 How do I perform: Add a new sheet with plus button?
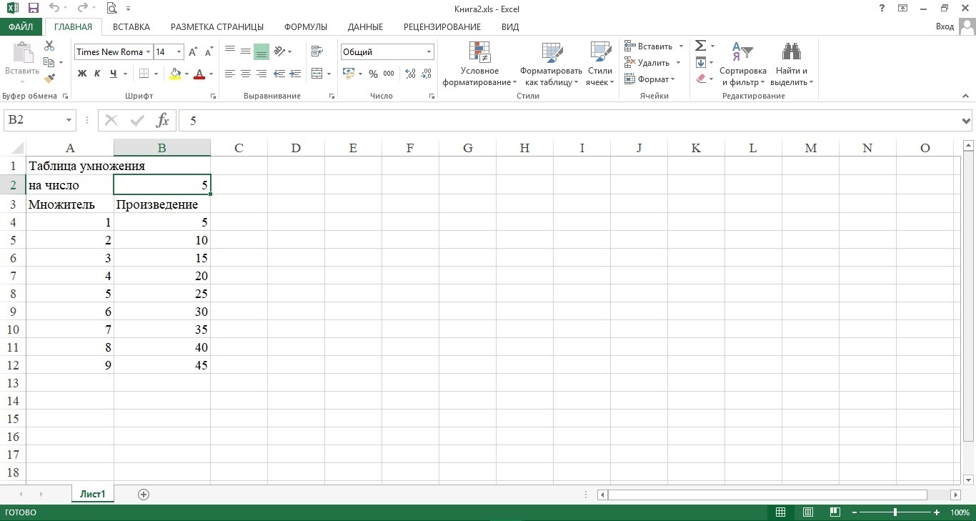tap(144, 495)
